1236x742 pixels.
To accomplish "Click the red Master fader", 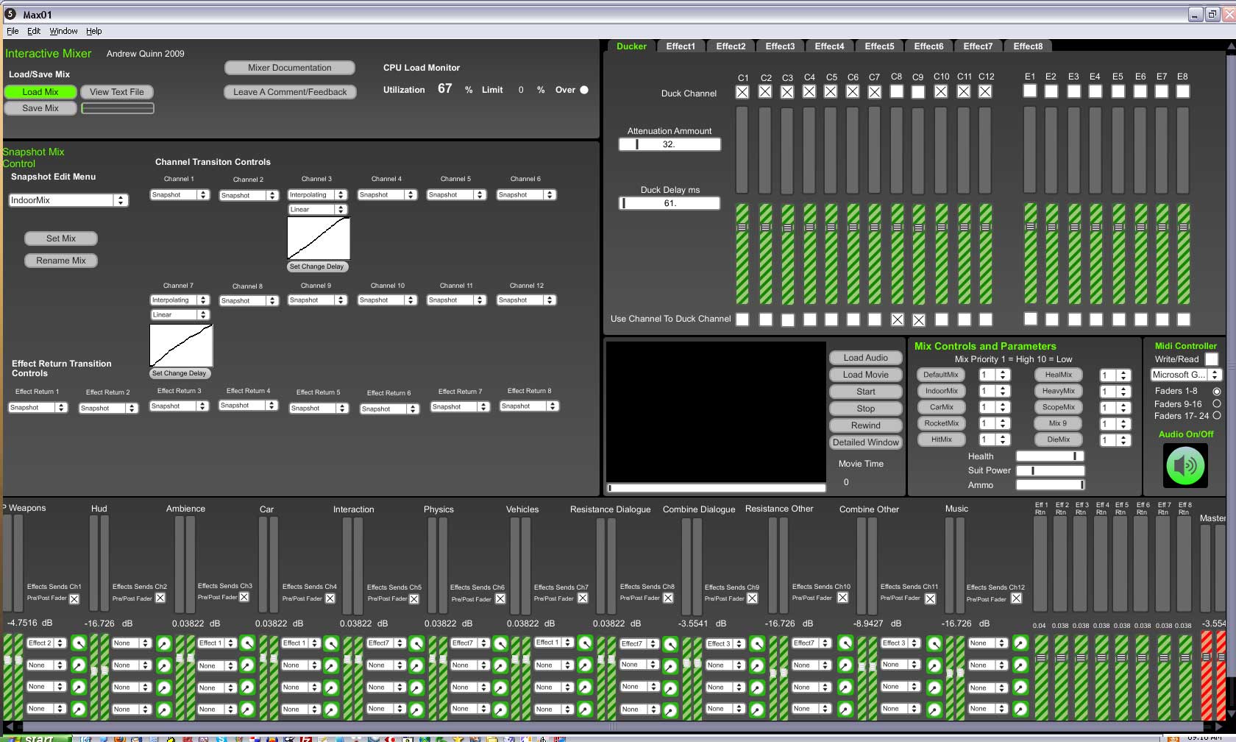I will [1207, 674].
